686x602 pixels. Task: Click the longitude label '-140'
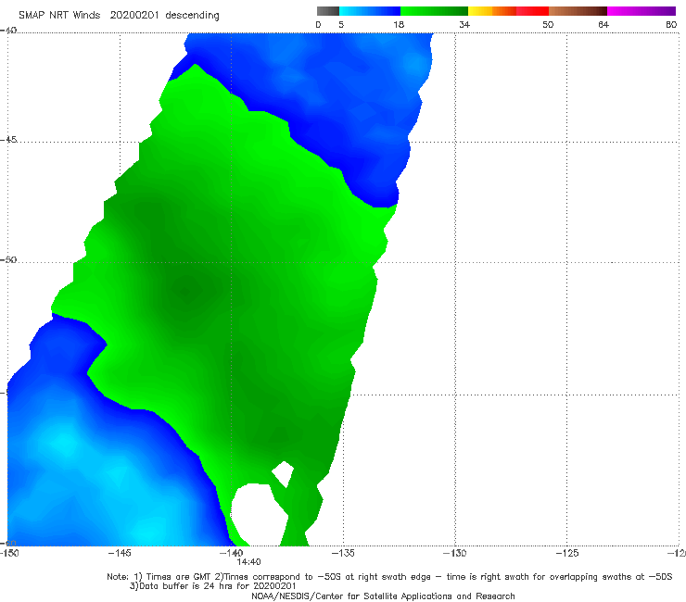231,553
